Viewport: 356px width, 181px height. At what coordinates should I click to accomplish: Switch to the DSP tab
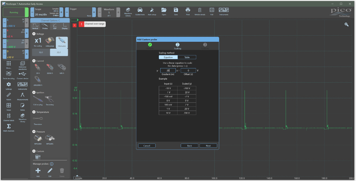55,26
